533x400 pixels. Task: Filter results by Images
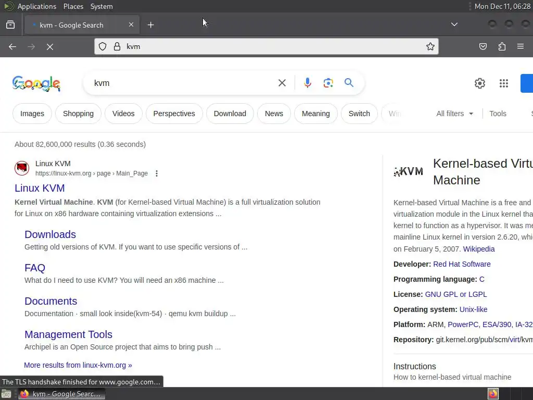[32, 114]
